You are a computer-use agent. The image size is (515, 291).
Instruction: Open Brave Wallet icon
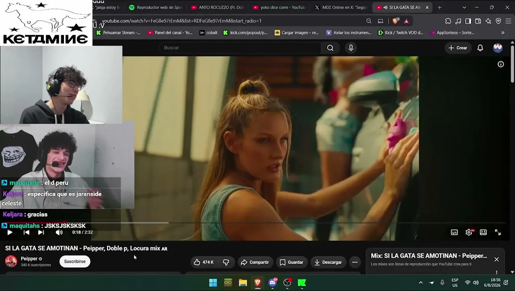pyautogui.click(x=478, y=21)
